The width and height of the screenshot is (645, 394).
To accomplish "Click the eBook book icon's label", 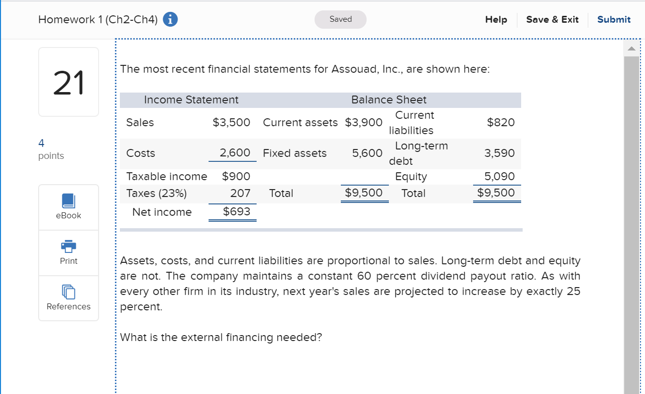I will (68, 215).
